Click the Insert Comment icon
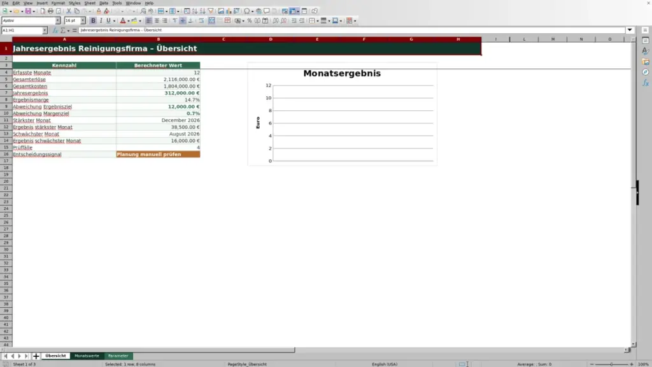The image size is (652, 367). [267, 11]
